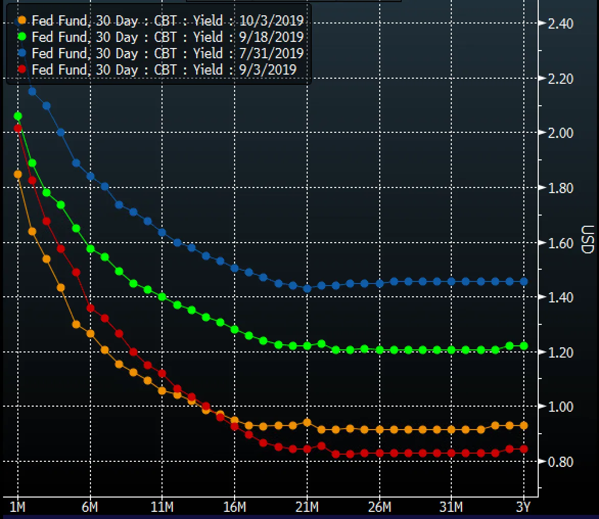Select the 7/31/2019 Fed Fund legend label

click(x=168, y=54)
